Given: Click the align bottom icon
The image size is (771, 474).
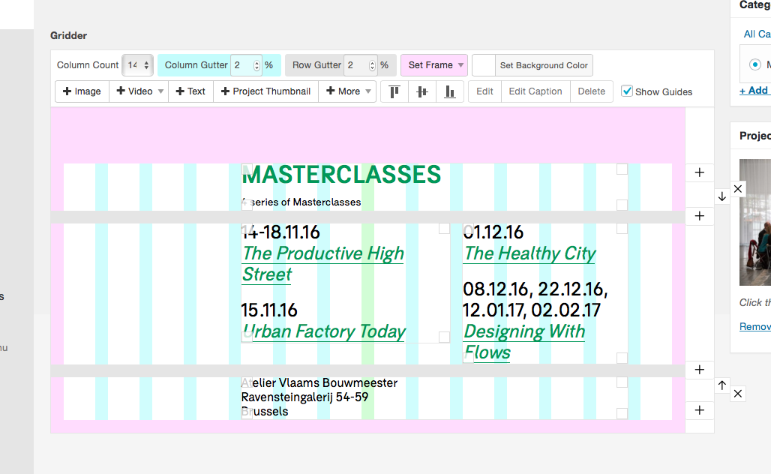Looking at the screenshot, I should click(449, 91).
